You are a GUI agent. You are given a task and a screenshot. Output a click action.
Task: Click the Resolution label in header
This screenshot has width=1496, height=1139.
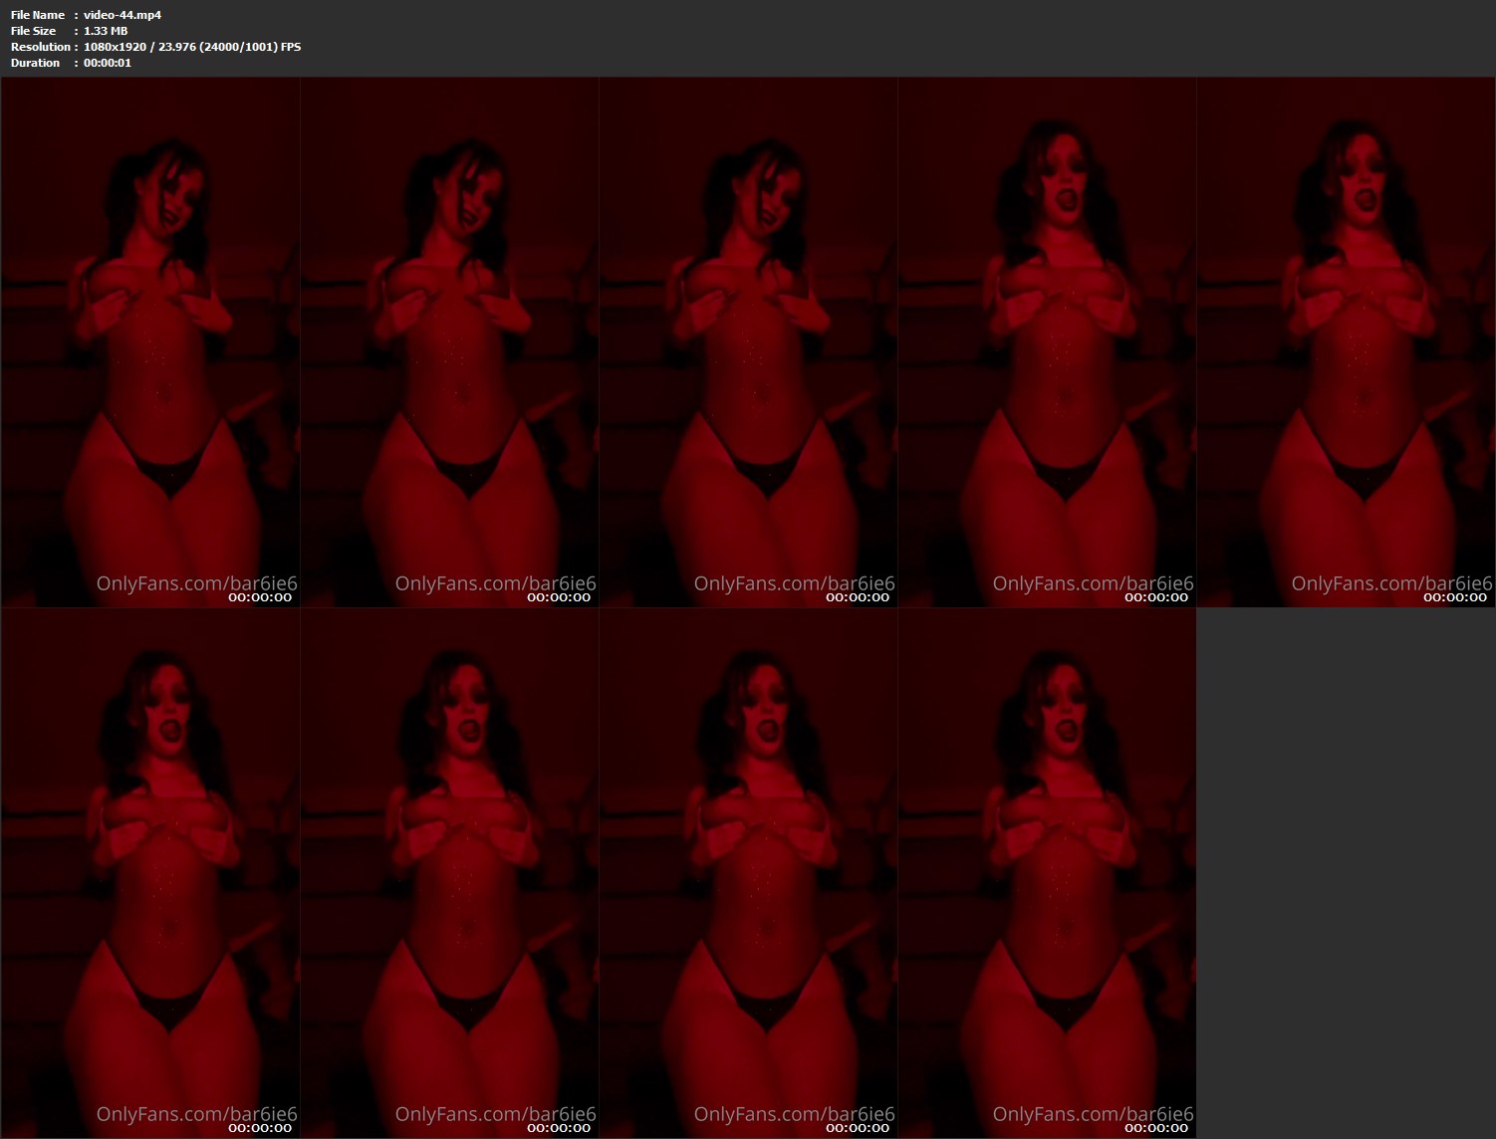(41, 47)
